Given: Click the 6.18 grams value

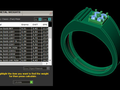Looking at the screenshot, I should pos(24,35).
